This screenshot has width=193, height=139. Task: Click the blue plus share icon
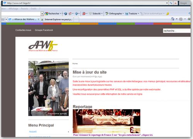coord(76,14)
